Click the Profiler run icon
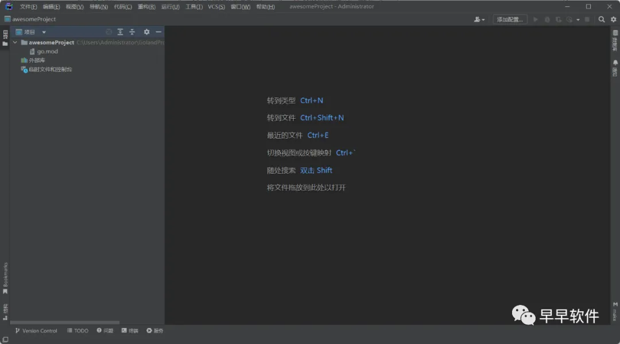 pyautogui.click(x=569, y=19)
